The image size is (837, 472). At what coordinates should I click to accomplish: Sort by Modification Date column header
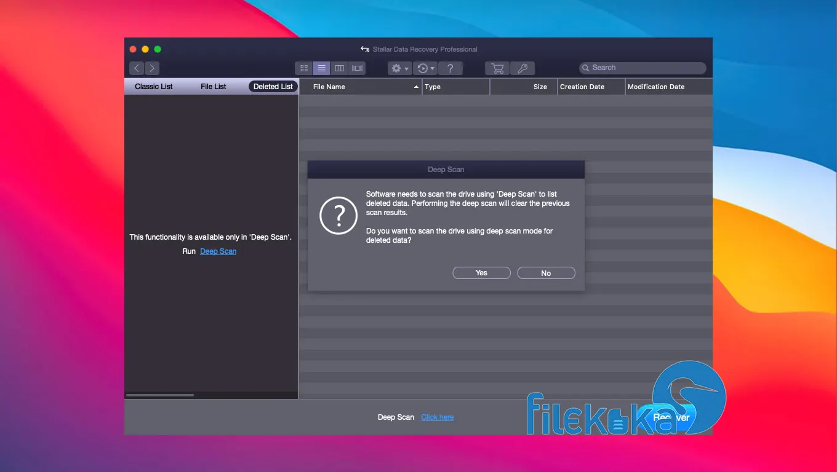[x=669, y=87]
